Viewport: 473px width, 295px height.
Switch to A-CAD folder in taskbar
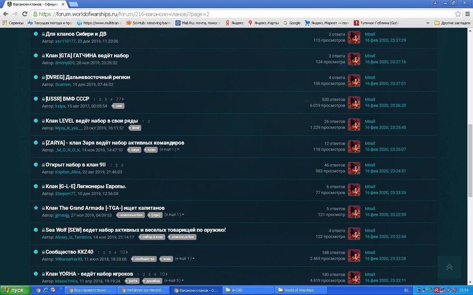[247, 290]
